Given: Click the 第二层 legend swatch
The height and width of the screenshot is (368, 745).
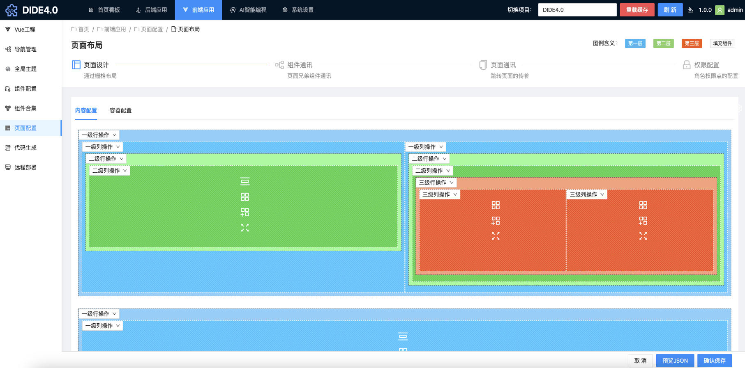Looking at the screenshot, I should point(663,43).
